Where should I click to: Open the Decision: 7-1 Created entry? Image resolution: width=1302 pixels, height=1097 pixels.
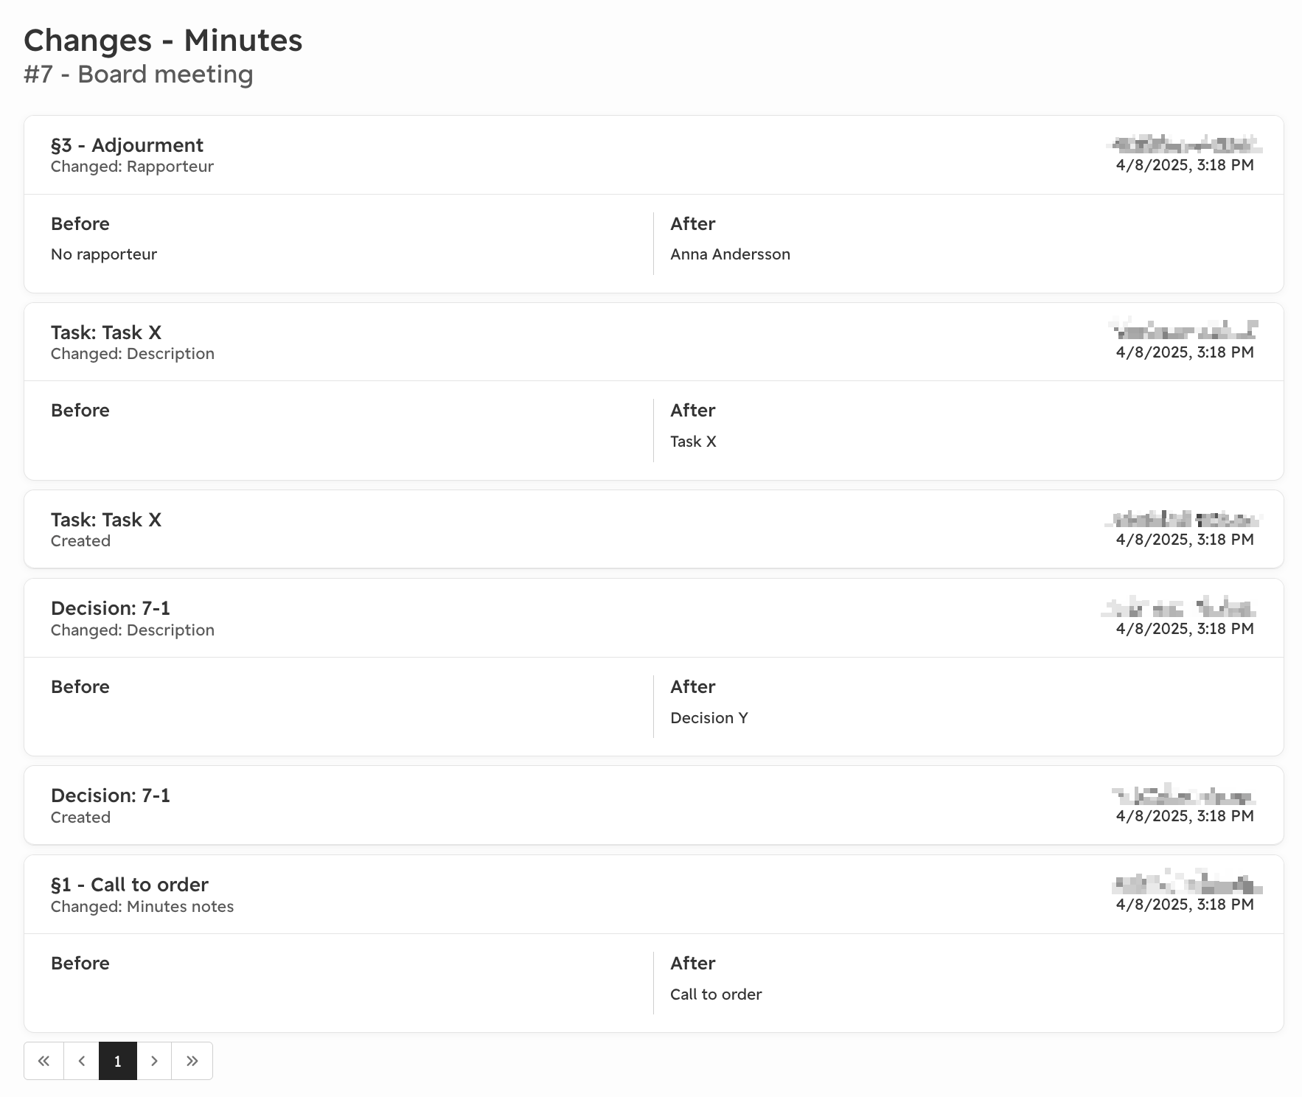pos(653,806)
